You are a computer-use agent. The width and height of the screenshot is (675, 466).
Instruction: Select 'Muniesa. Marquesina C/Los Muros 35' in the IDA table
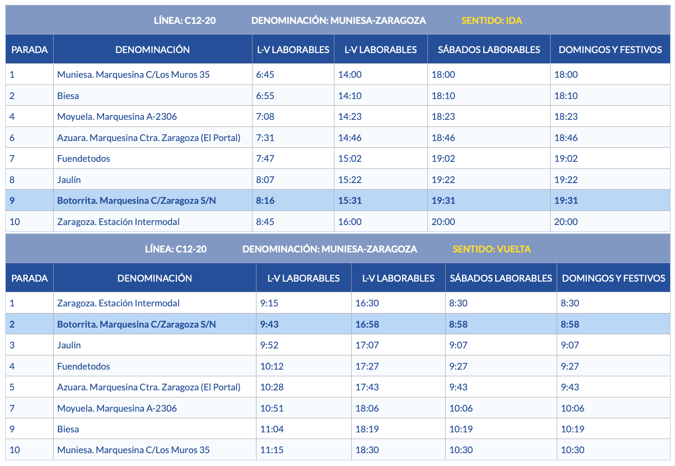tap(133, 74)
